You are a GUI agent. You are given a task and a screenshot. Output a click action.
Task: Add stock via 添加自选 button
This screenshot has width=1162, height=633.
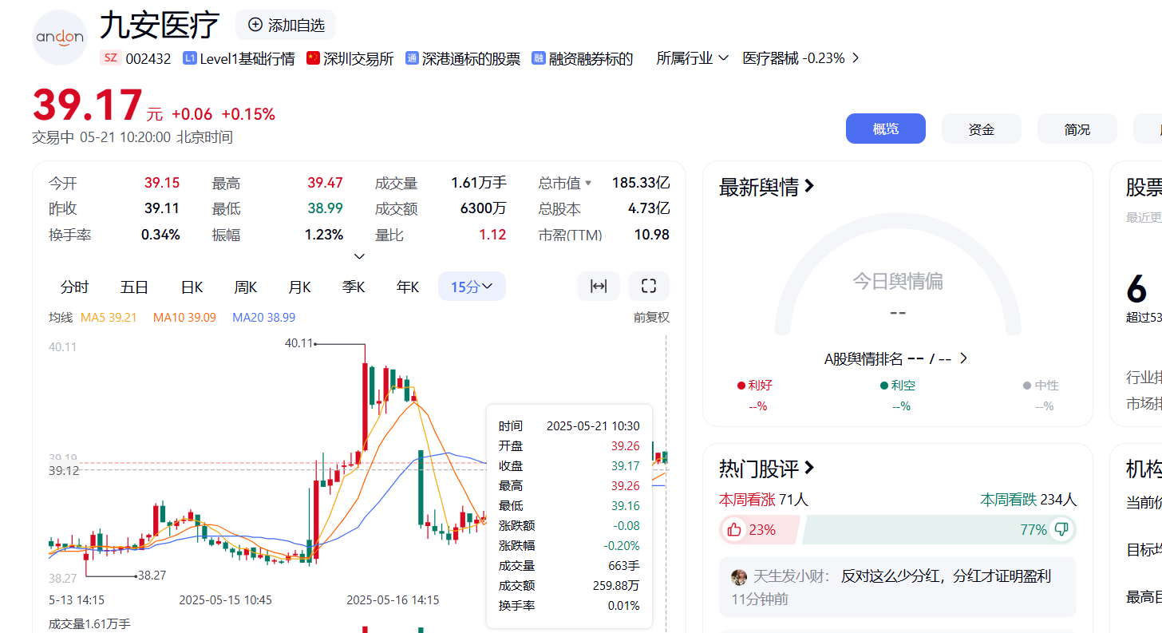(x=286, y=25)
